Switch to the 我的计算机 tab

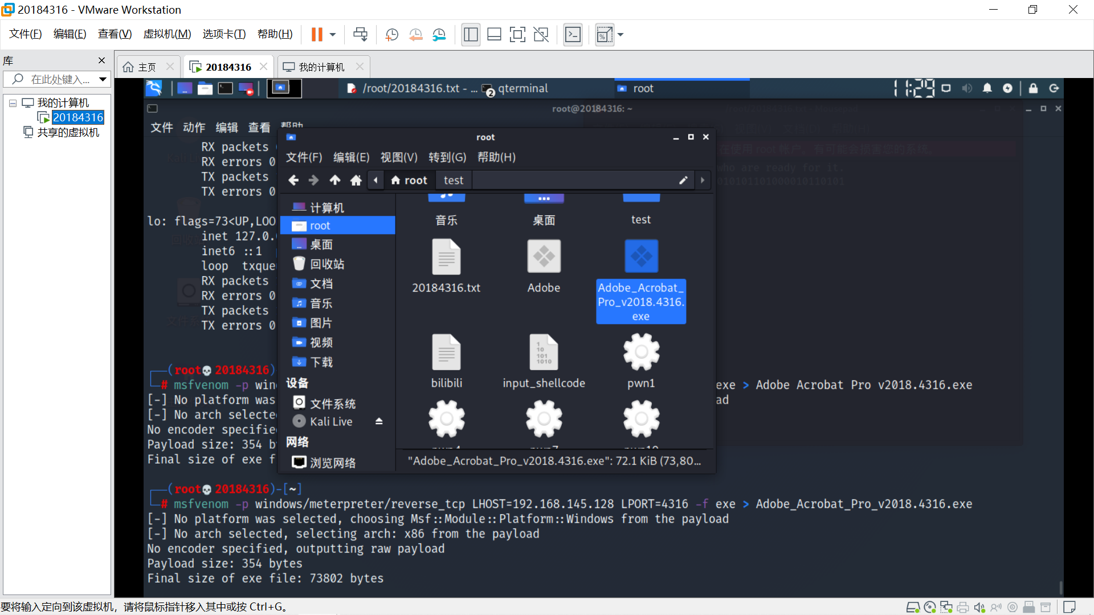(x=321, y=67)
